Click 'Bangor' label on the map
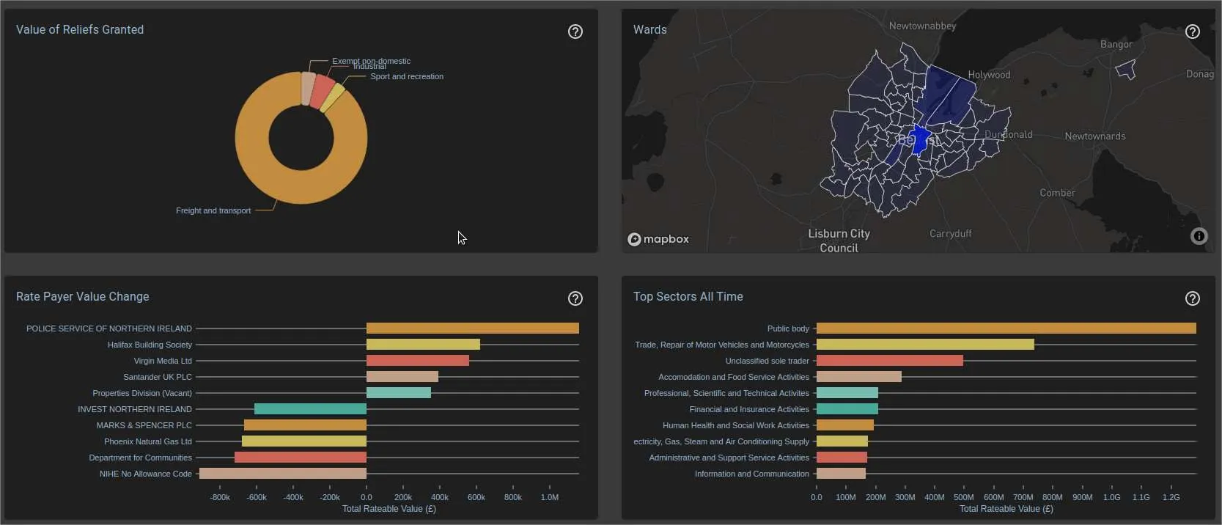Viewport: 1222px width, 525px height. (1116, 44)
